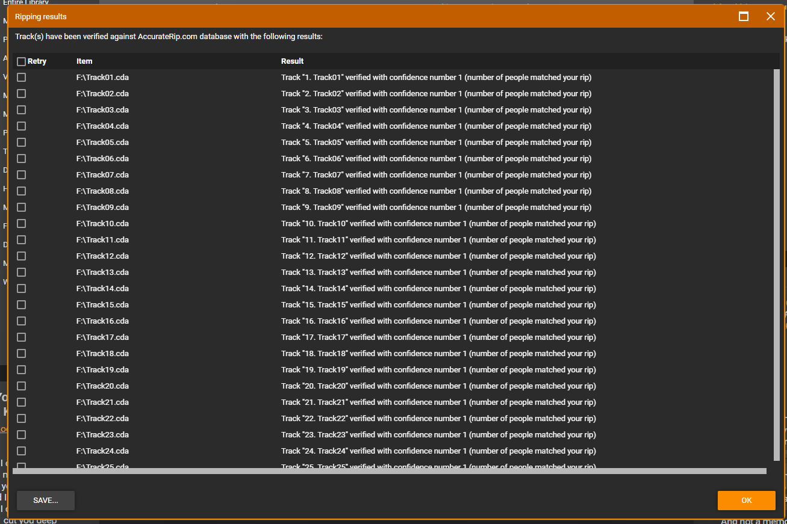The image size is (787, 524).
Task: Click the SAVE... button
Action: point(46,501)
